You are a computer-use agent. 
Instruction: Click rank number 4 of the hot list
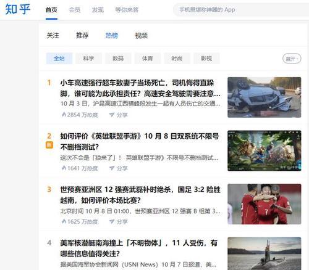click(x=49, y=243)
